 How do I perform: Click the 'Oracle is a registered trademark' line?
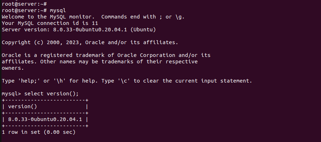pyautogui.click(x=106, y=55)
